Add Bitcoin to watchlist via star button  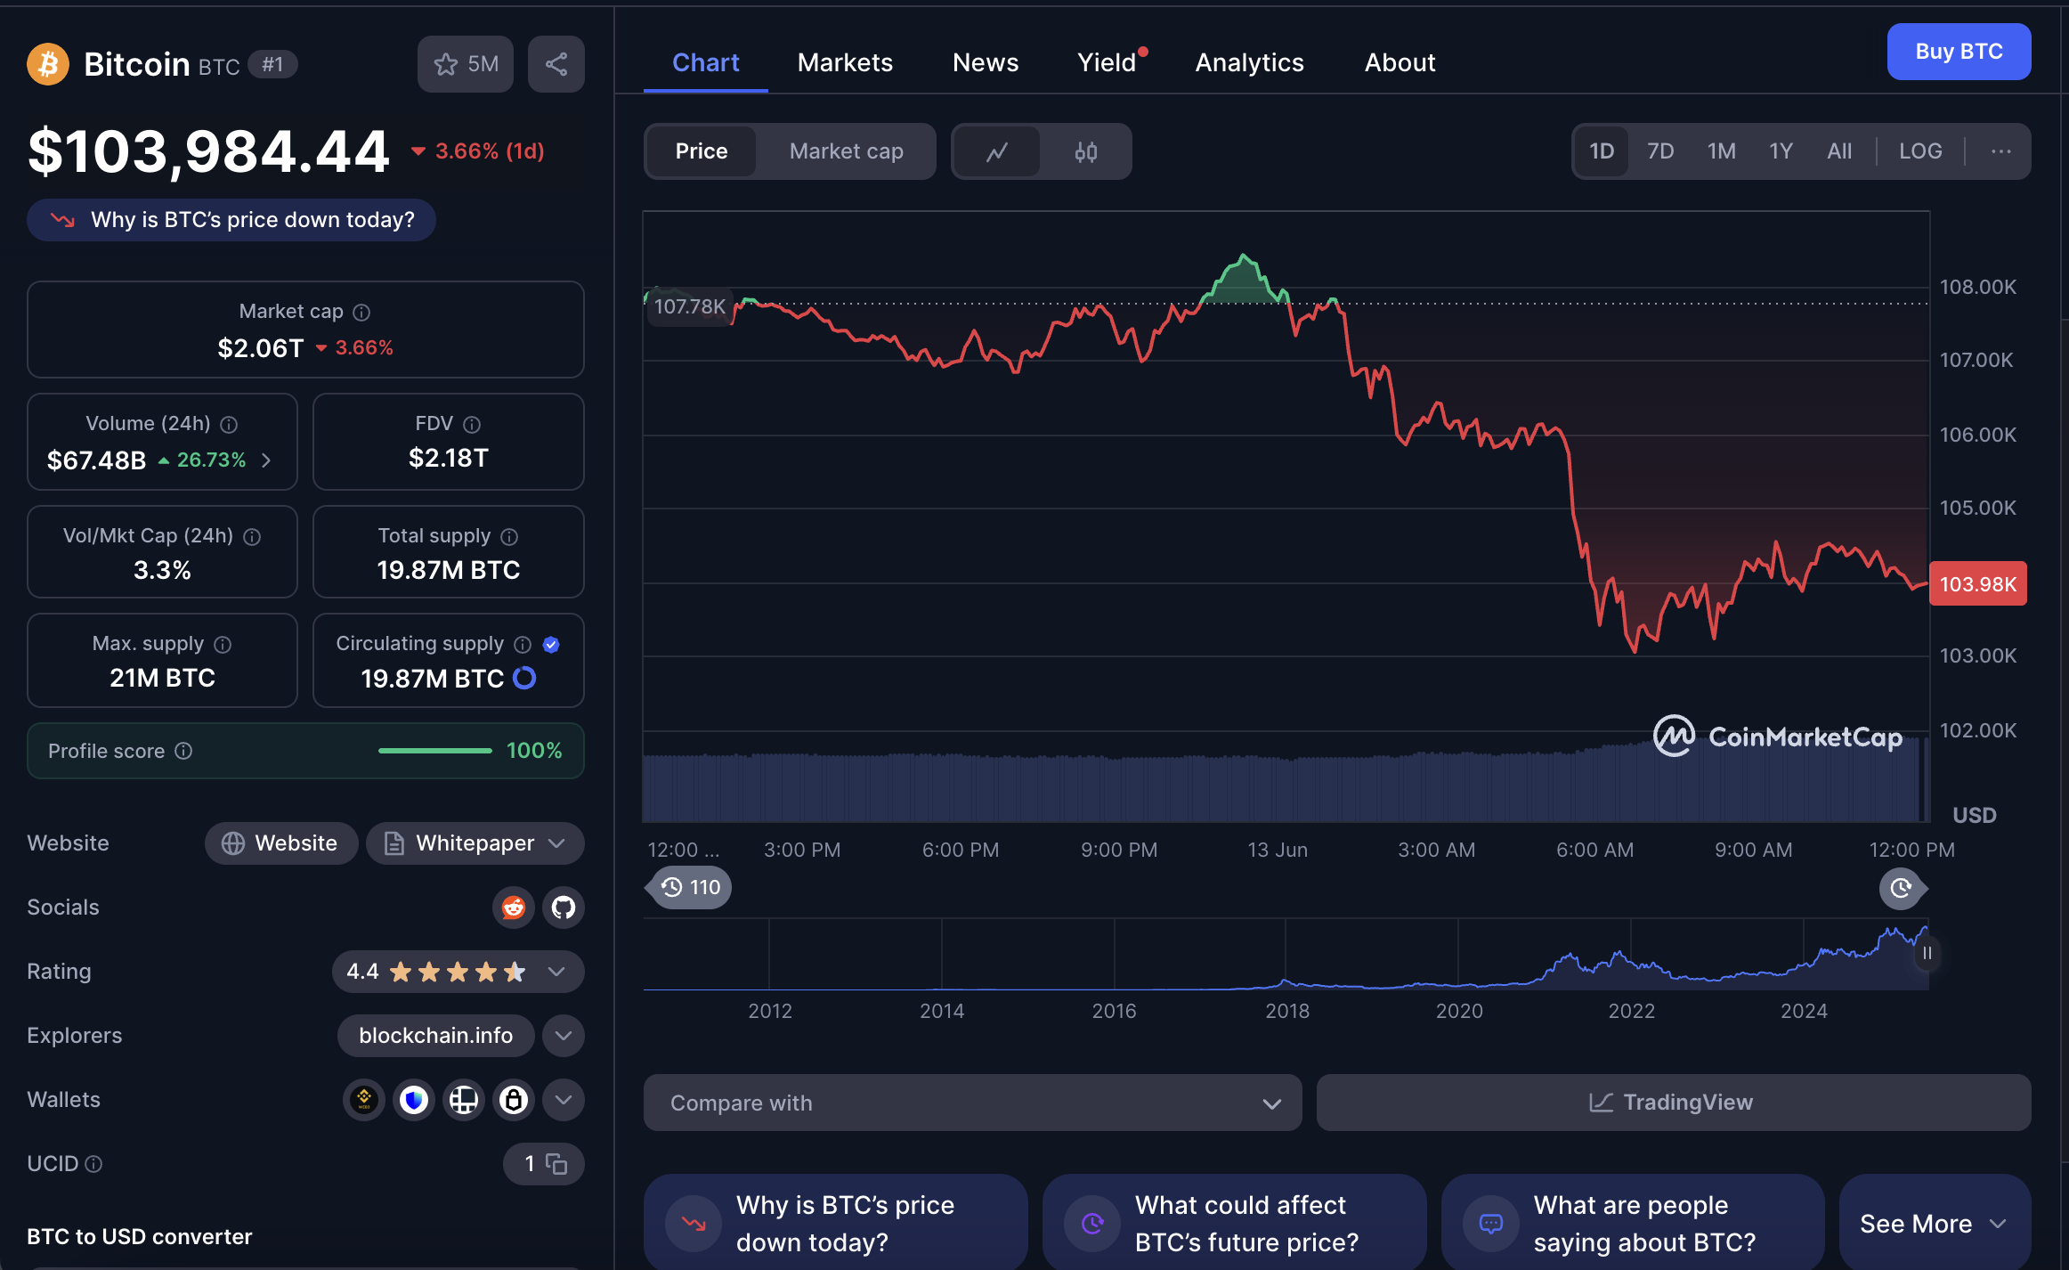(466, 64)
